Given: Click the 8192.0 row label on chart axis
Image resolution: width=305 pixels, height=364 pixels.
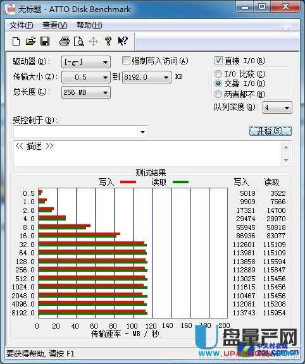Looking at the screenshot, I should pyautogui.click(x=23, y=313).
